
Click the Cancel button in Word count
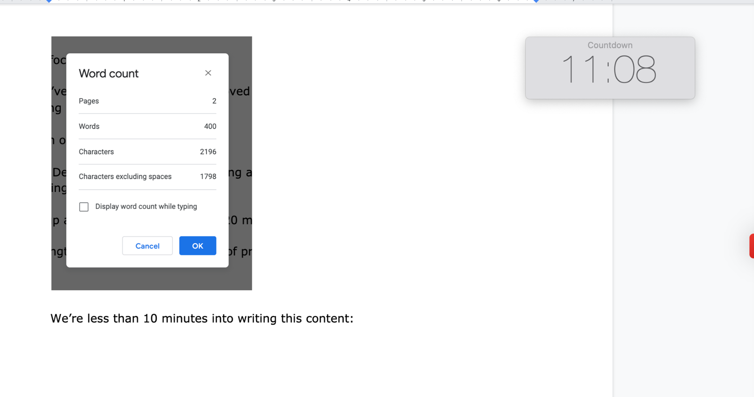point(148,246)
